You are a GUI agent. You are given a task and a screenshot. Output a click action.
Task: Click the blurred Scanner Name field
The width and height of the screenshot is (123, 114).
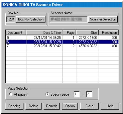(x=68, y=20)
